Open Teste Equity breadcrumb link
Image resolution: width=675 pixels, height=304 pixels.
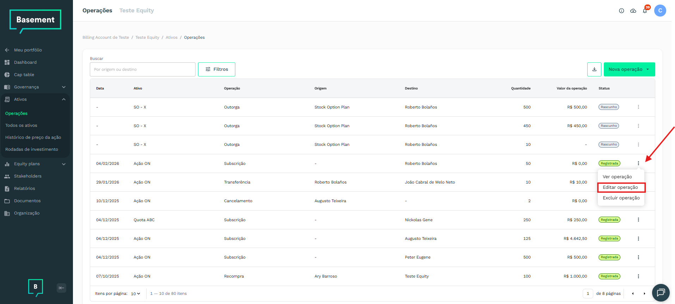(x=147, y=37)
